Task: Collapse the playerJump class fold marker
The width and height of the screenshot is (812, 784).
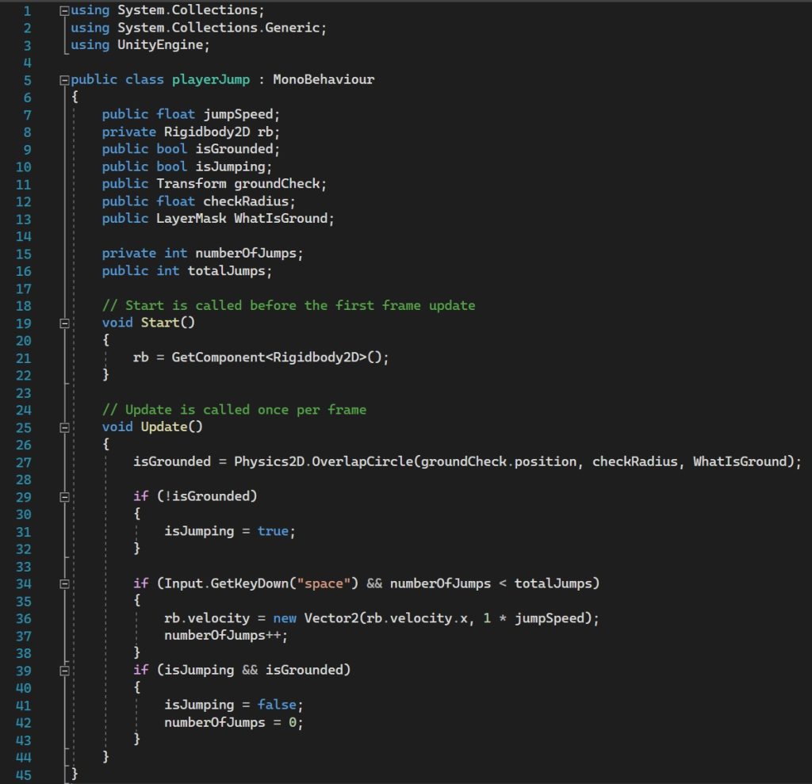Action: coord(64,80)
